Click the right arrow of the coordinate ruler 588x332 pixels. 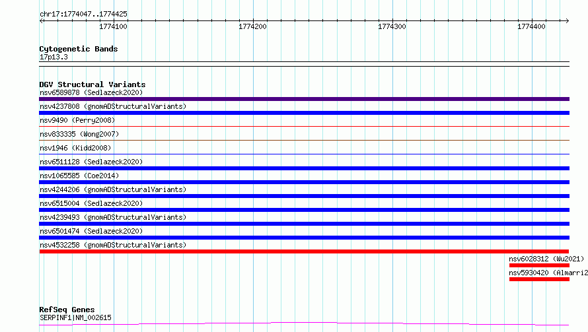pos(567,20)
